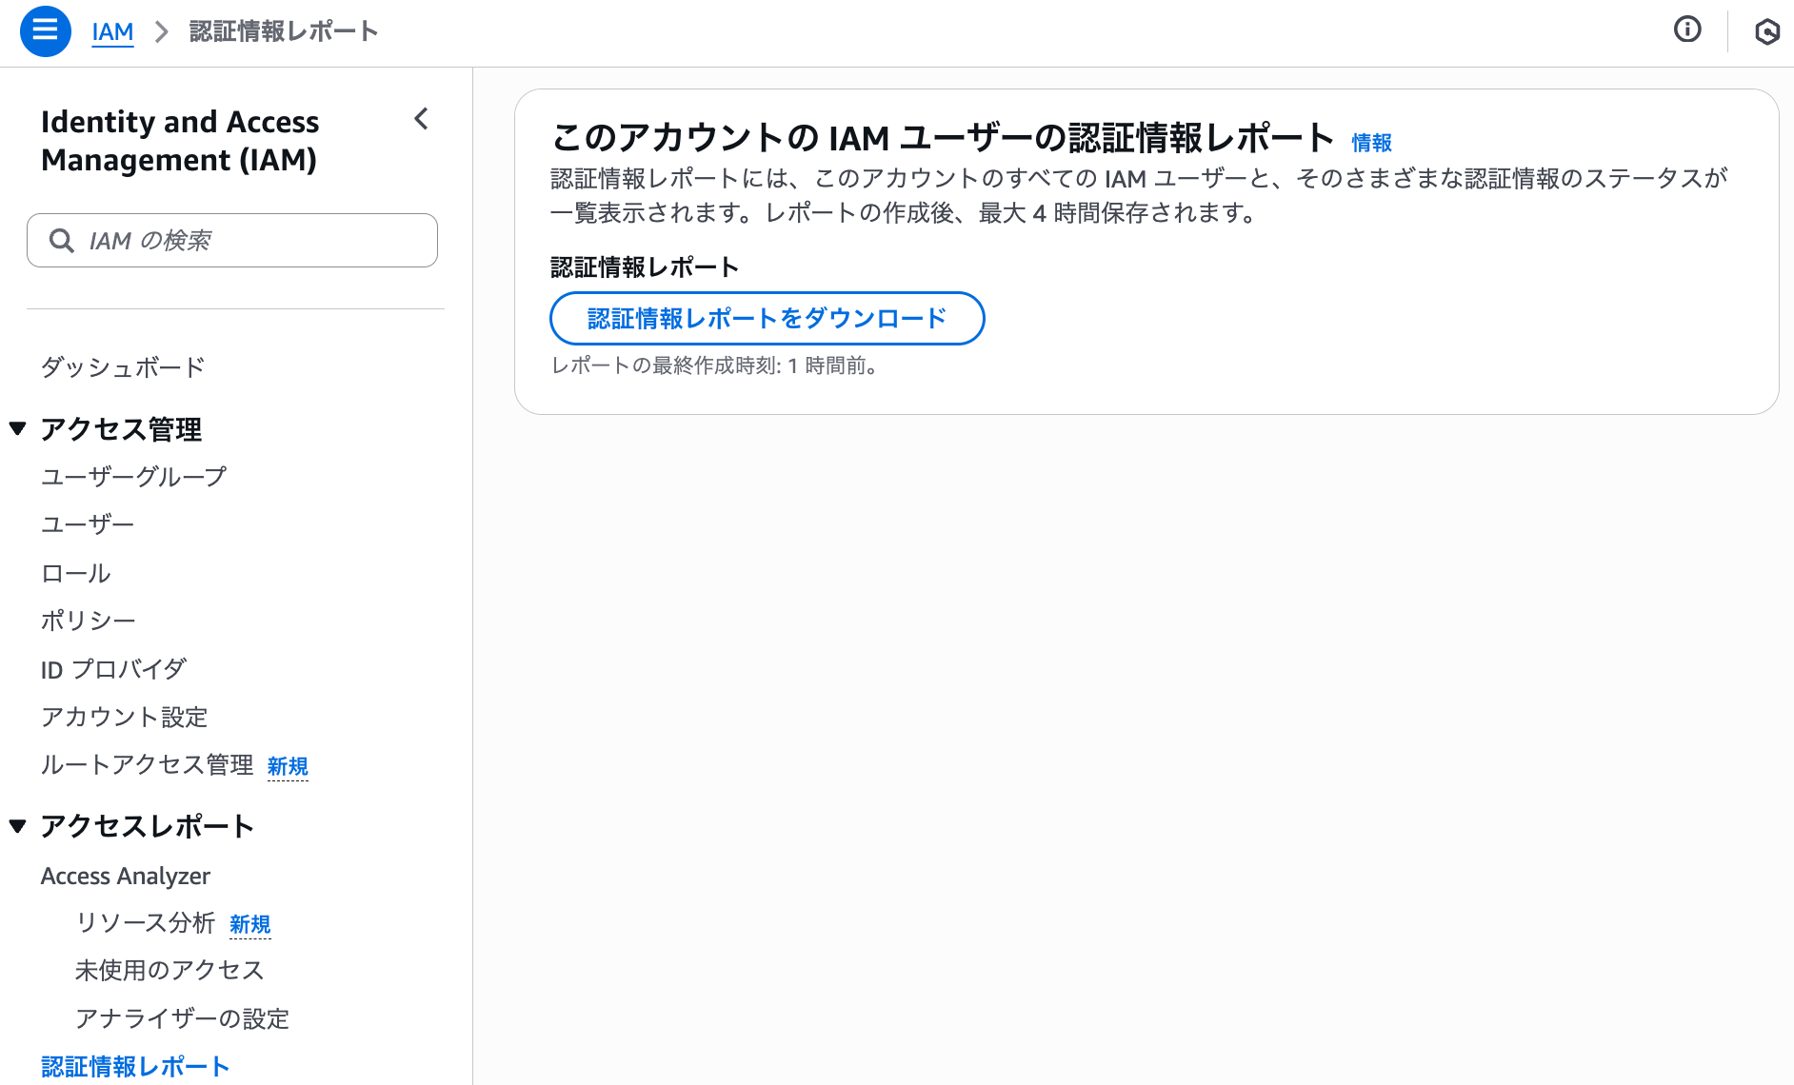The width and height of the screenshot is (1794, 1085).
Task: Open アカウント設定 page
Action: pos(125,717)
